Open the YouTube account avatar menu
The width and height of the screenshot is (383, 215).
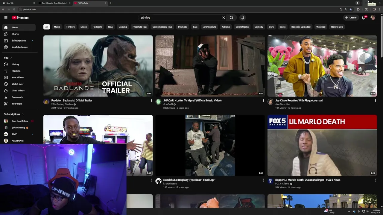coord(373,18)
